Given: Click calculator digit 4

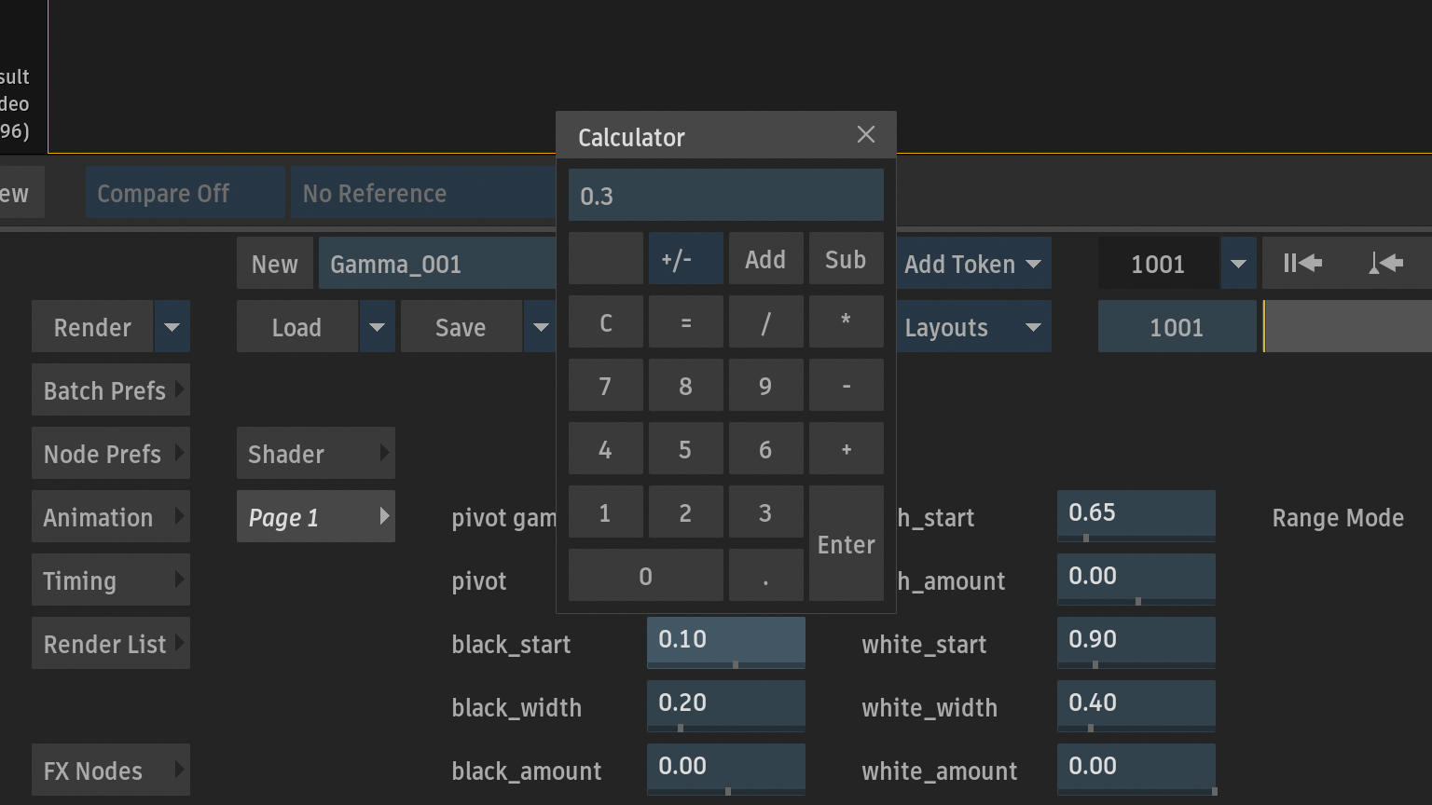Looking at the screenshot, I should pyautogui.click(x=606, y=448).
